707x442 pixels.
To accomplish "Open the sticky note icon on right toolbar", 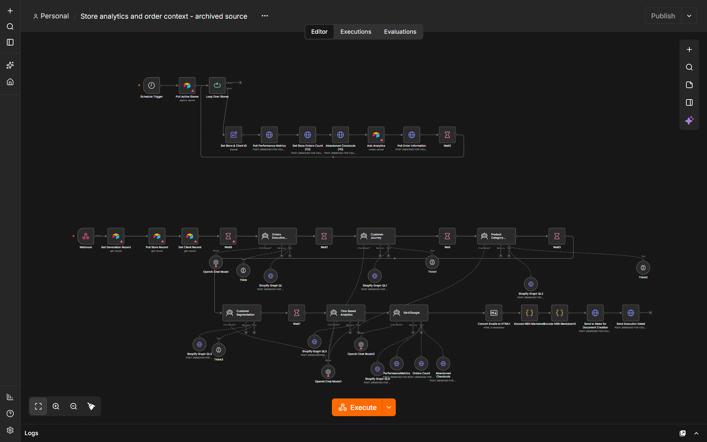I will tap(689, 85).
